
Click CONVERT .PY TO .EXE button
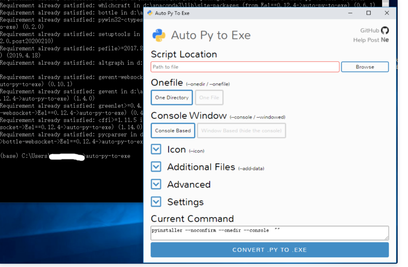270,250
